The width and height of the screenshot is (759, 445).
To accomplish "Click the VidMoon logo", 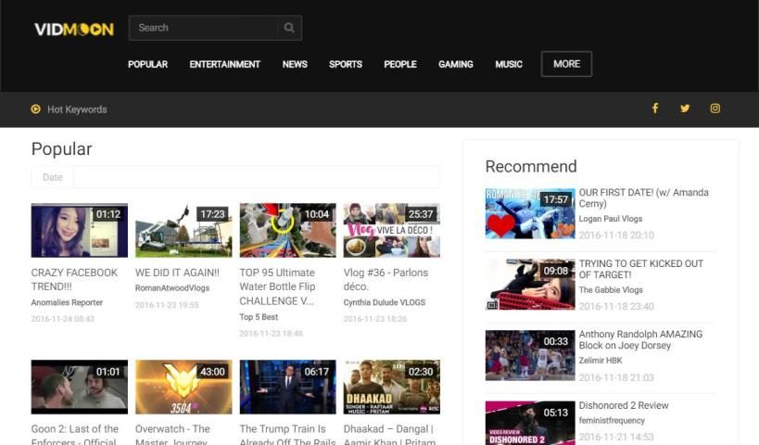I will tap(74, 29).
